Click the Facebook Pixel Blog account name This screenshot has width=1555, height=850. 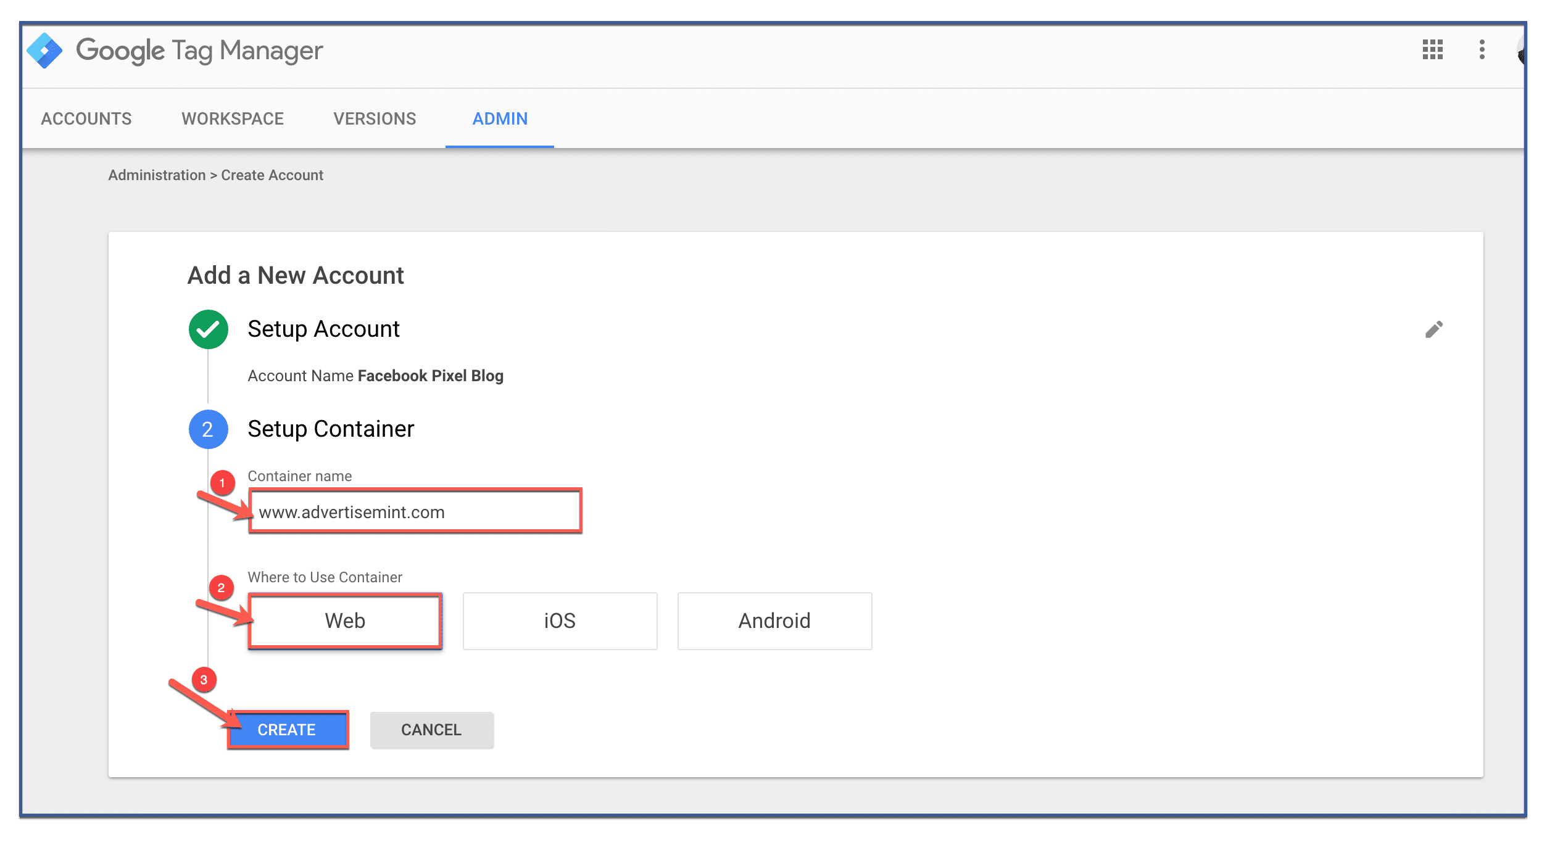[431, 376]
